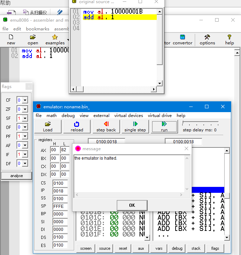Open the emulator math menu
Viewport: 241px width, 255px height.
point(51,116)
